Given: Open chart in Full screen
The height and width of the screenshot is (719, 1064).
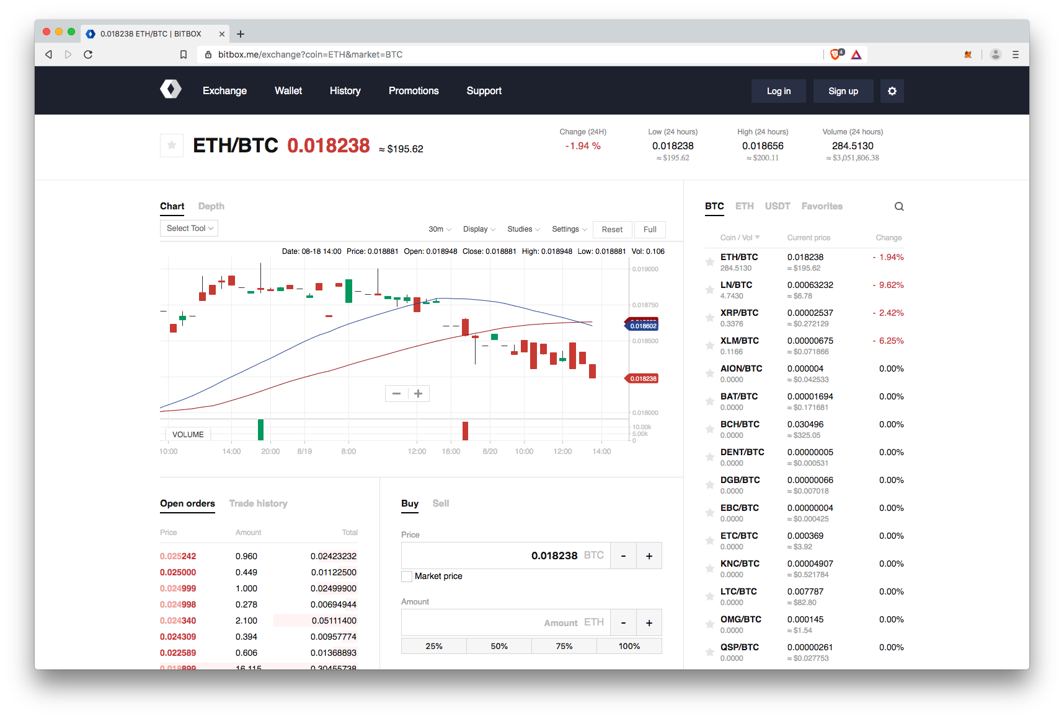Looking at the screenshot, I should click(x=650, y=230).
